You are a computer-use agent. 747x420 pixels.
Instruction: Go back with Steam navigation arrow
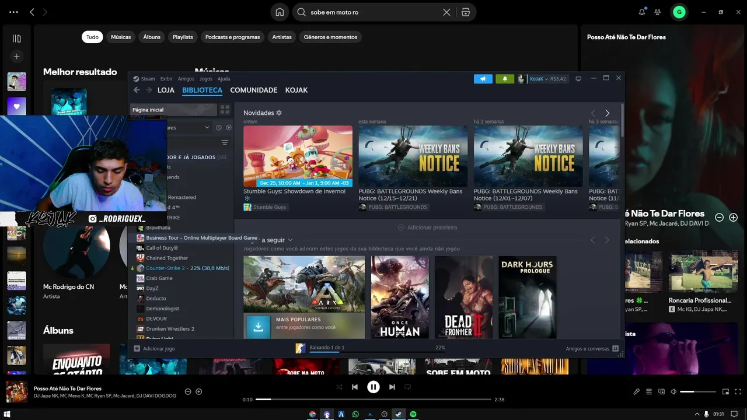137,90
